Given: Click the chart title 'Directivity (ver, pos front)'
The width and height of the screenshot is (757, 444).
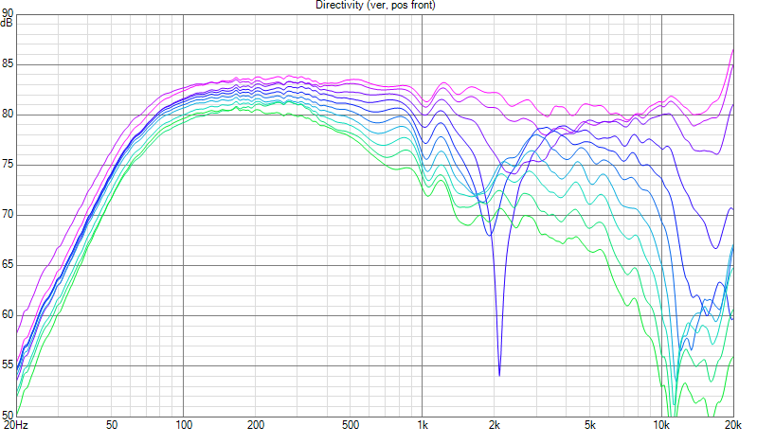Looking at the screenshot, I should (x=375, y=6).
